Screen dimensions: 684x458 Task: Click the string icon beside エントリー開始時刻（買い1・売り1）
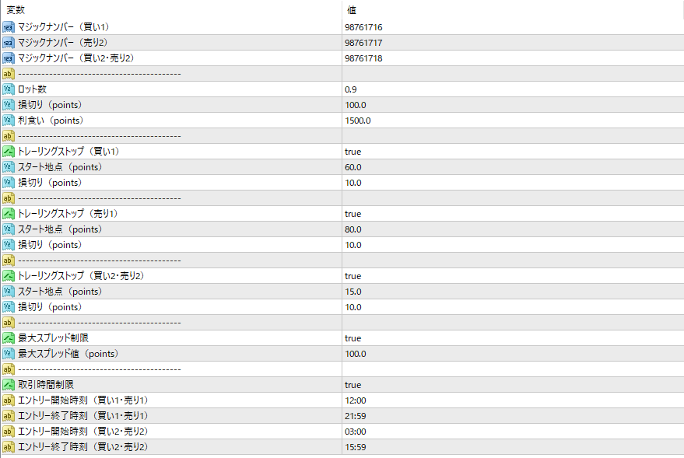pos(9,400)
